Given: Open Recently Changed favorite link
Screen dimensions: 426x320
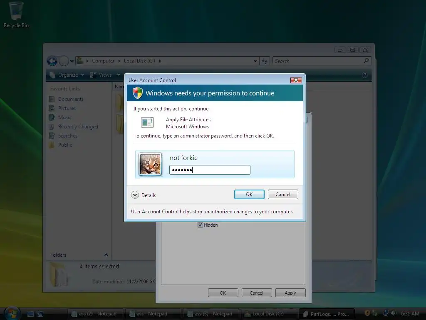Looking at the screenshot, I should 78,127.
